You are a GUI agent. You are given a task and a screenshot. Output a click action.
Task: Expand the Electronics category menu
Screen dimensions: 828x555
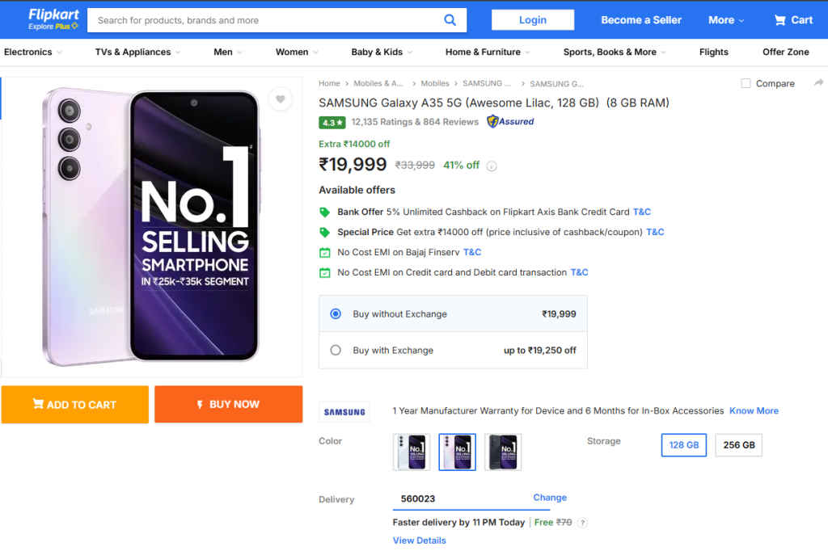click(32, 51)
